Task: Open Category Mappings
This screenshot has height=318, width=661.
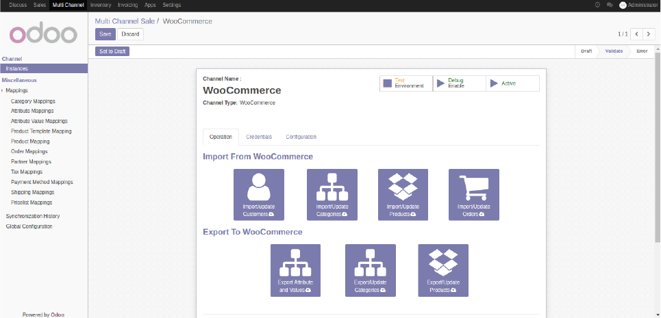Action: pos(33,101)
